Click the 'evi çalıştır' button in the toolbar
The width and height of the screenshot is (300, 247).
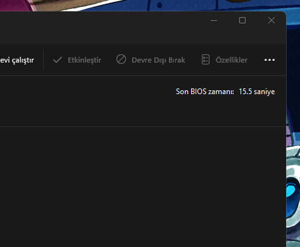(17, 60)
